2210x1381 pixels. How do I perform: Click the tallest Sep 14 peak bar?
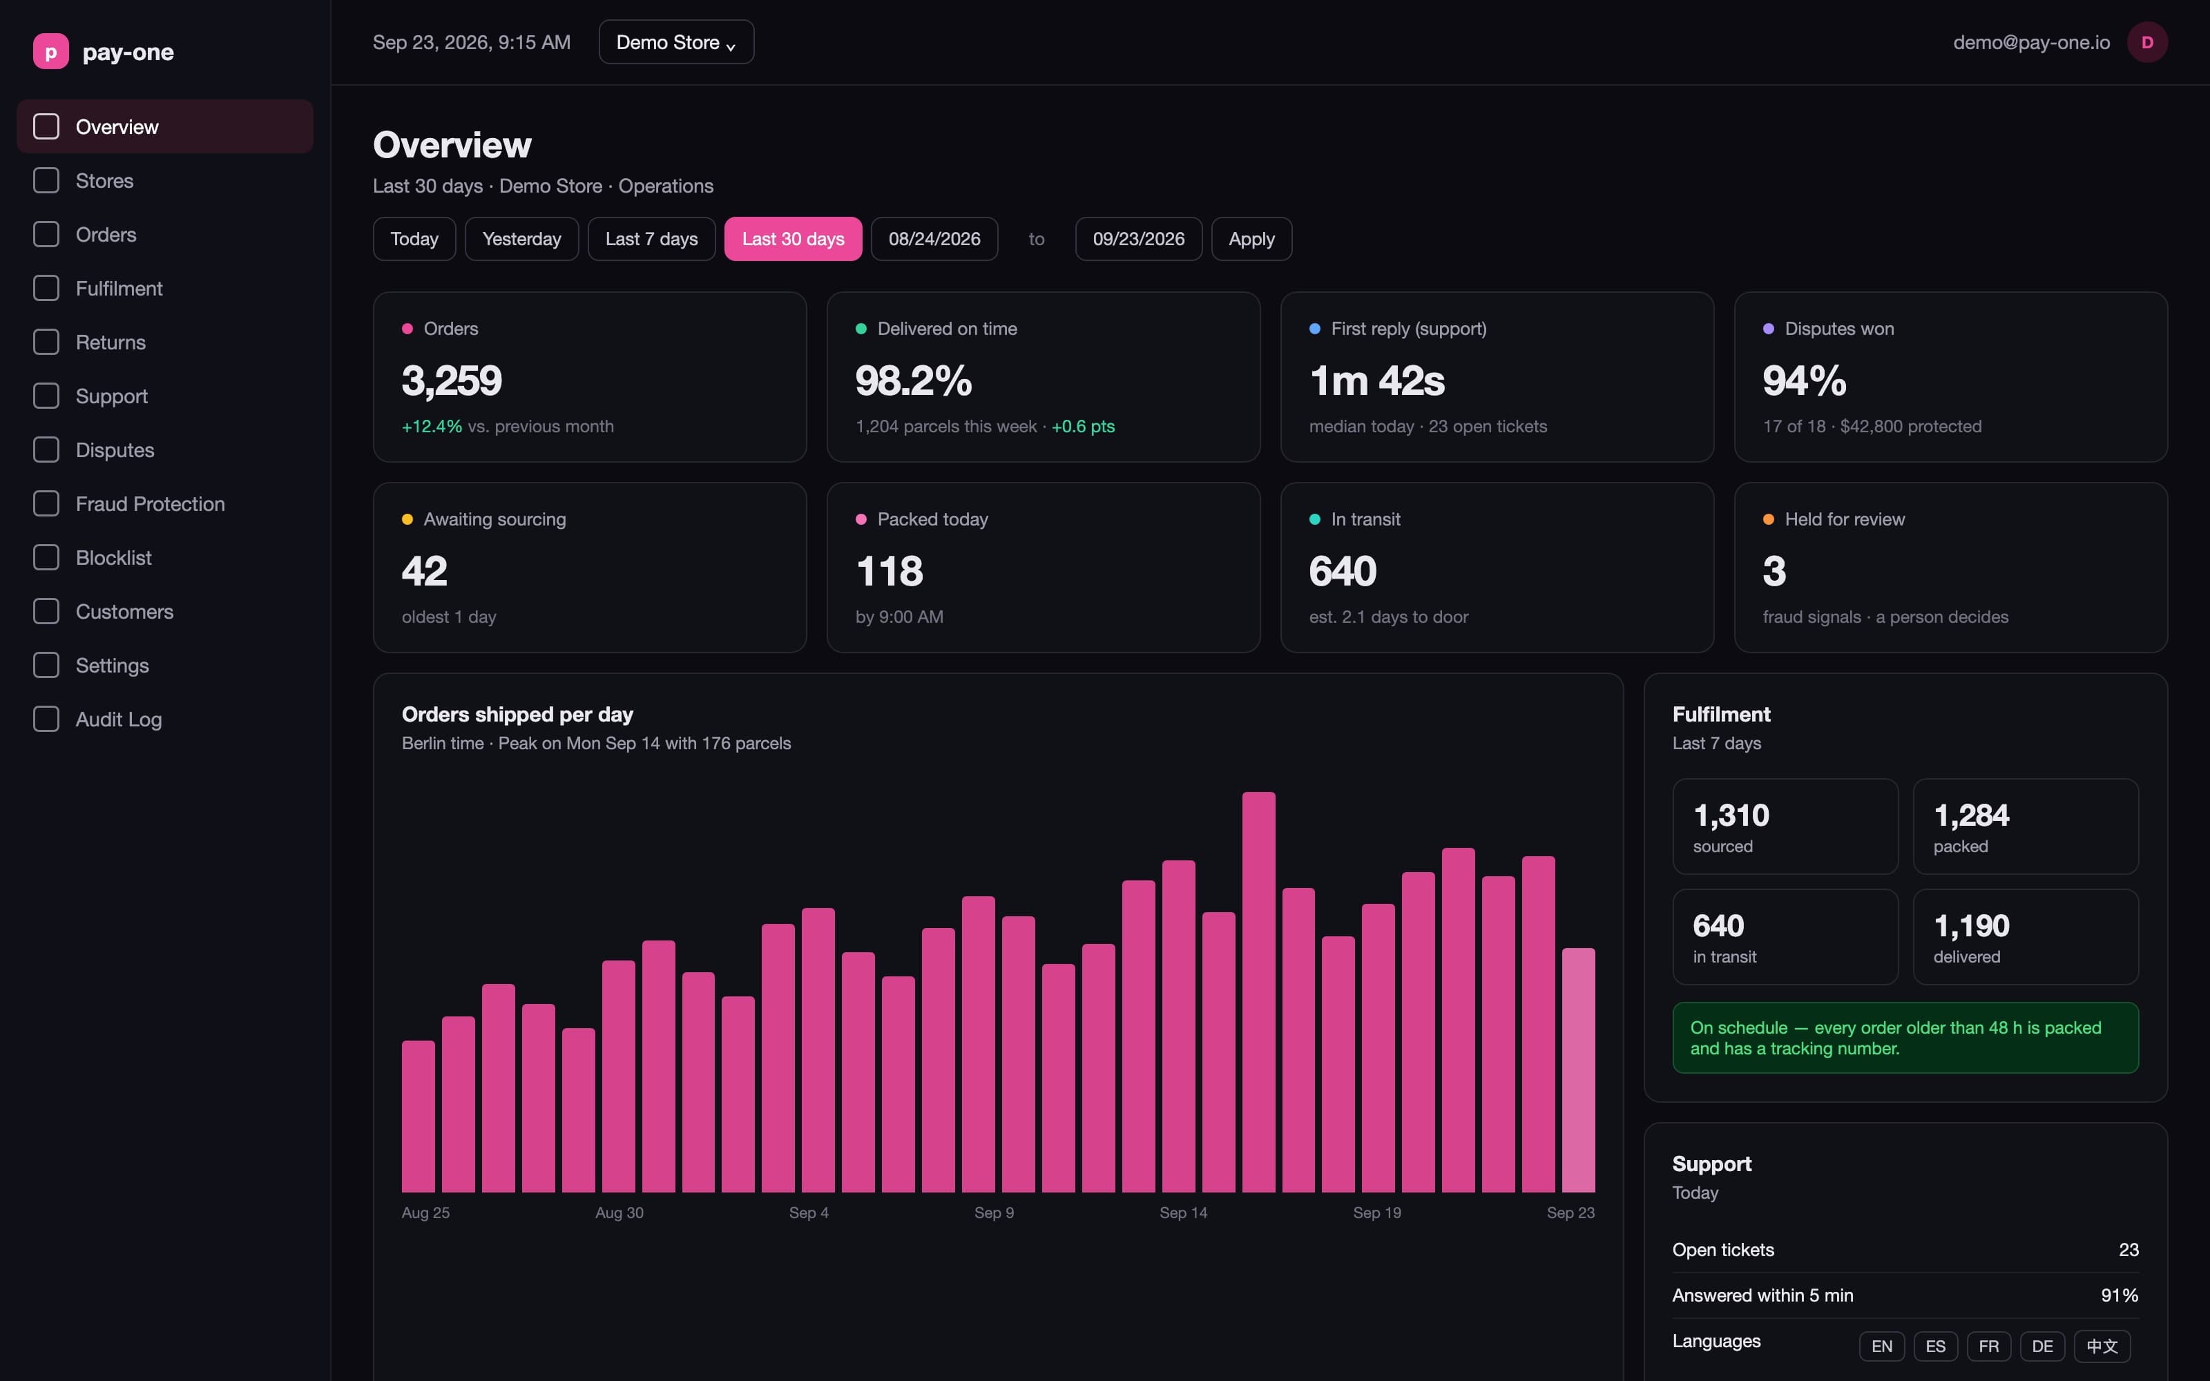pos(1258,992)
